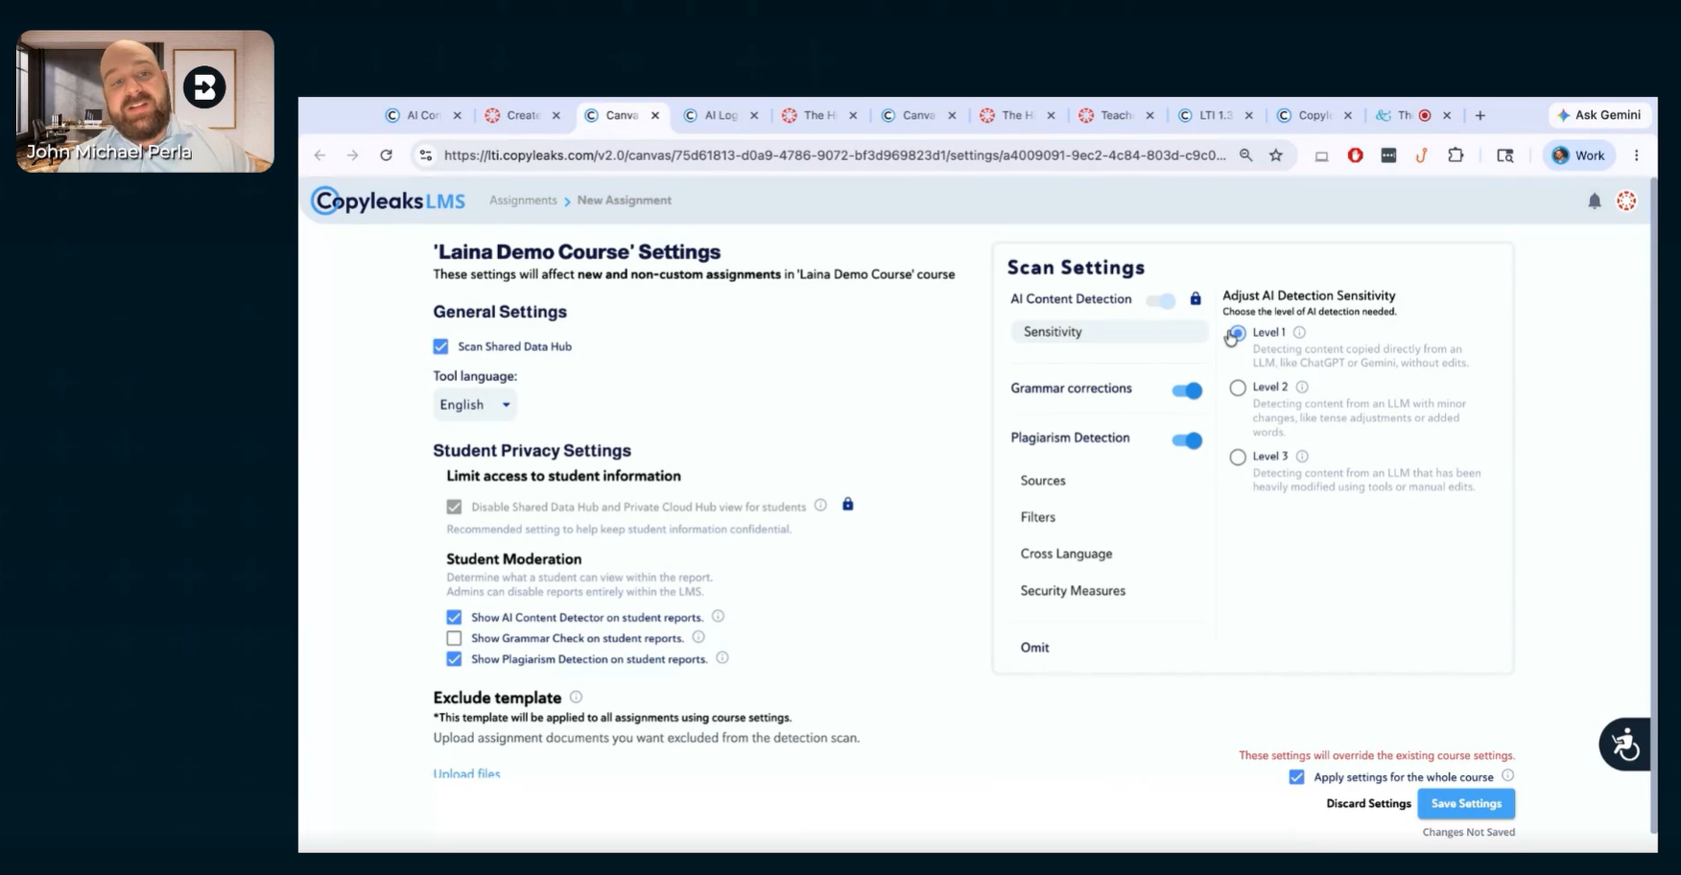1681x875 pixels.
Task: Open the accessibility widget
Action: coord(1624,745)
